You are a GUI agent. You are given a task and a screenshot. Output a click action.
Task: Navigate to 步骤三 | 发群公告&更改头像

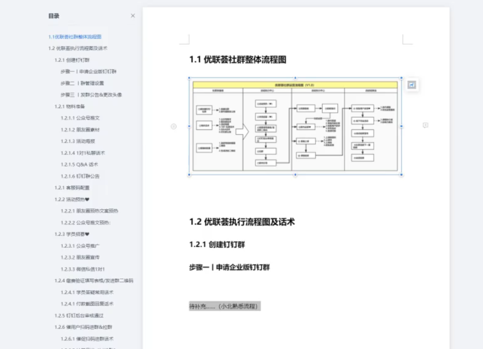coord(91,95)
